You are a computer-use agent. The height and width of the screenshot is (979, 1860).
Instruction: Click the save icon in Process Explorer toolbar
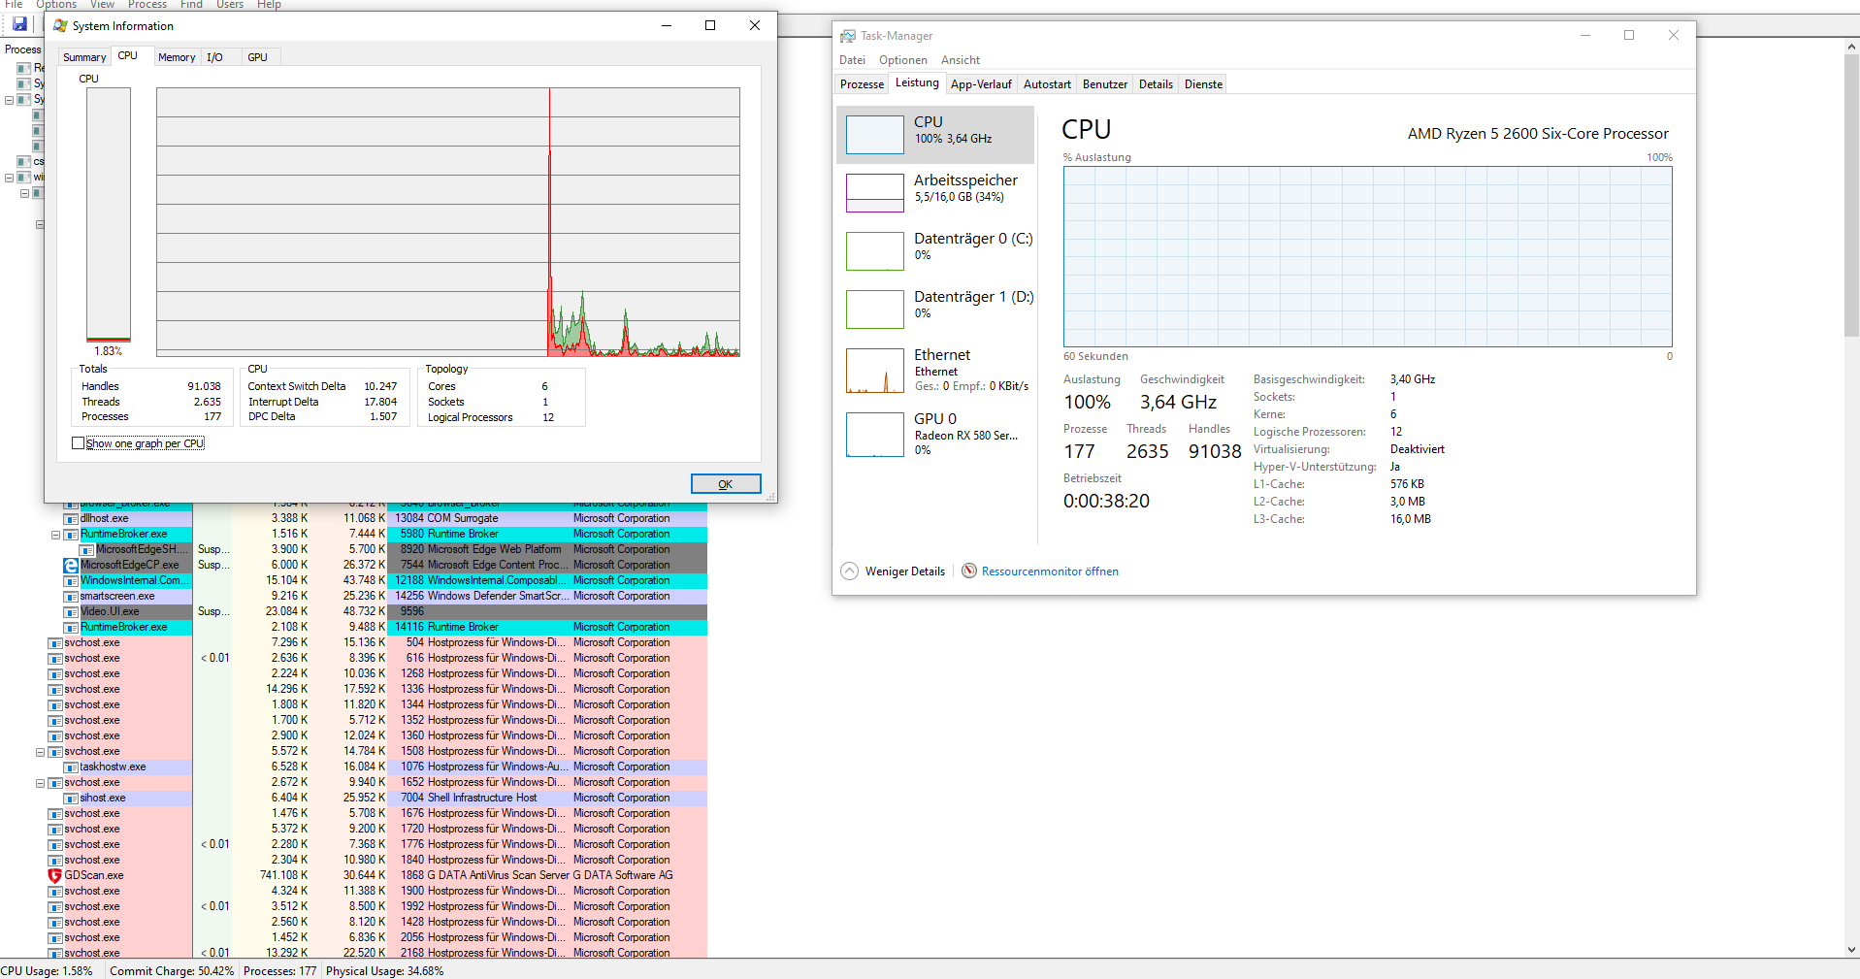[x=19, y=23]
